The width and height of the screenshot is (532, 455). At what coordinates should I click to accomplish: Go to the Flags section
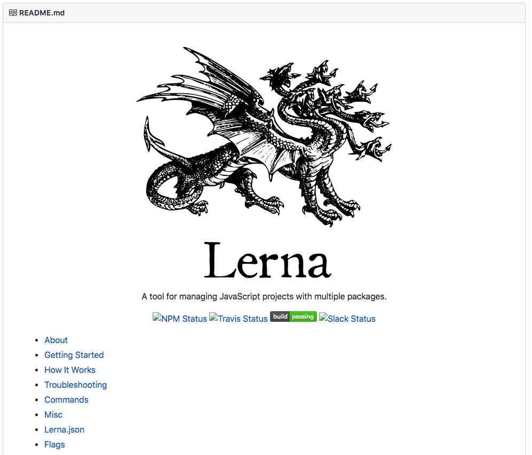[54, 444]
